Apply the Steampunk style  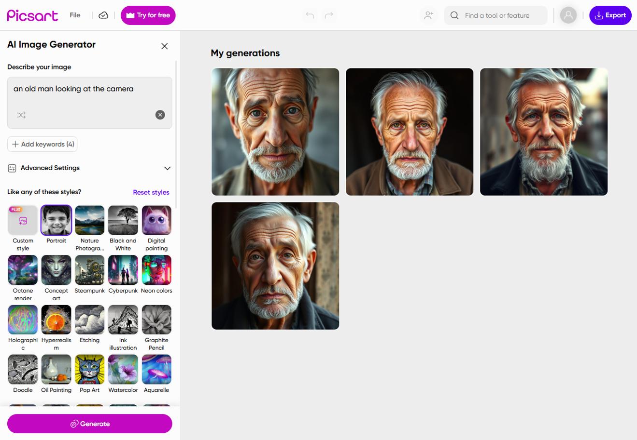[x=89, y=269]
